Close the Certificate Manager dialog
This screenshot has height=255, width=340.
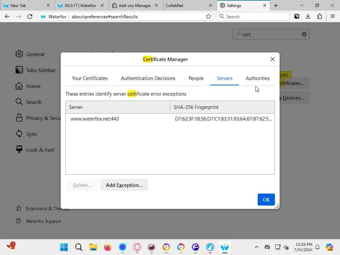(273, 59)
